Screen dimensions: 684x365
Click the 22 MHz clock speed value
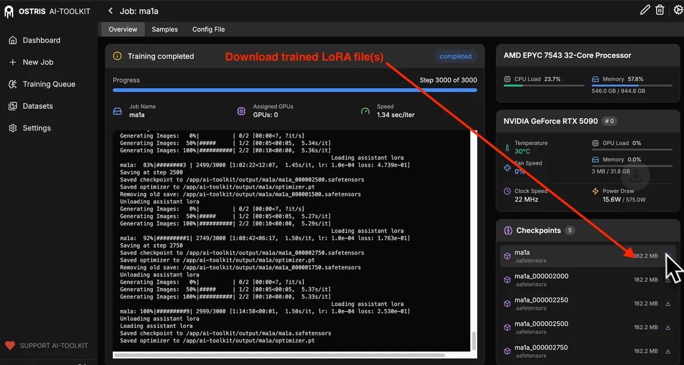(526, 199)
